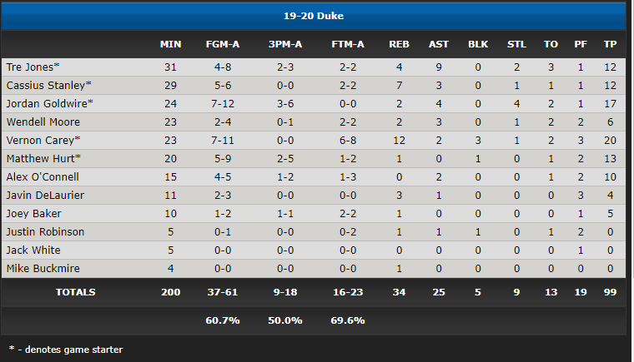The height and width of the screenshot is (362, 634).
Task: Click the Javin DeLaurier name
Action: coord(45,196)
